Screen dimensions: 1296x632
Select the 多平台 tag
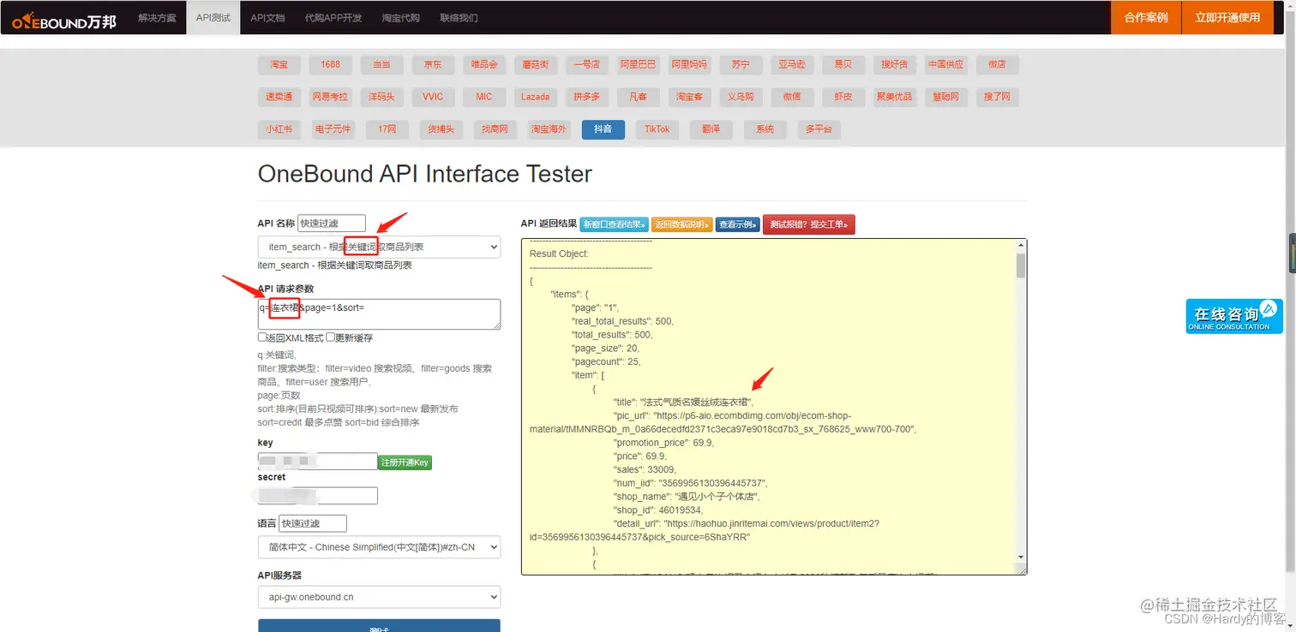(x=819, y=129)
